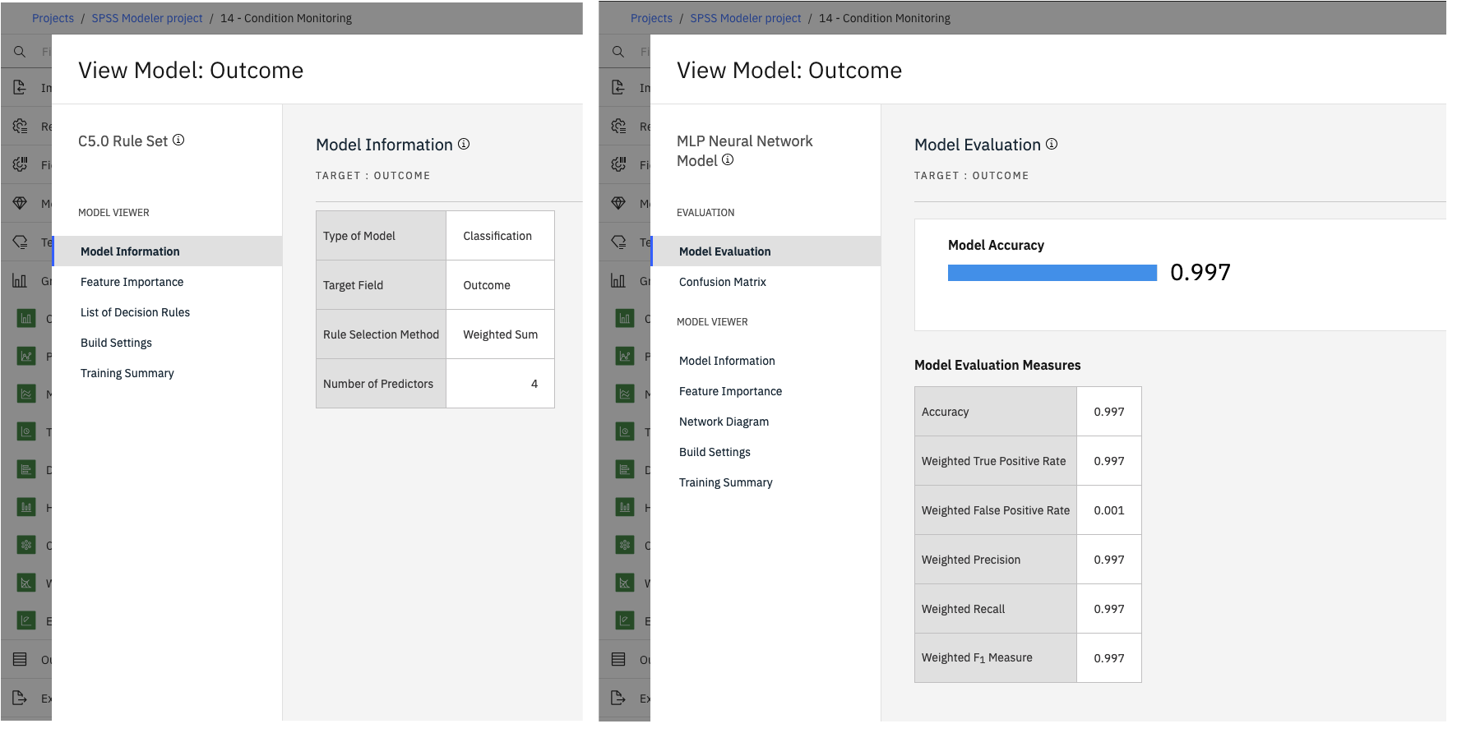The width and height of the screenshot is (1457, 733).
Task: Select Build Settings in C5.0 model viewer
Action: [116, 343]
